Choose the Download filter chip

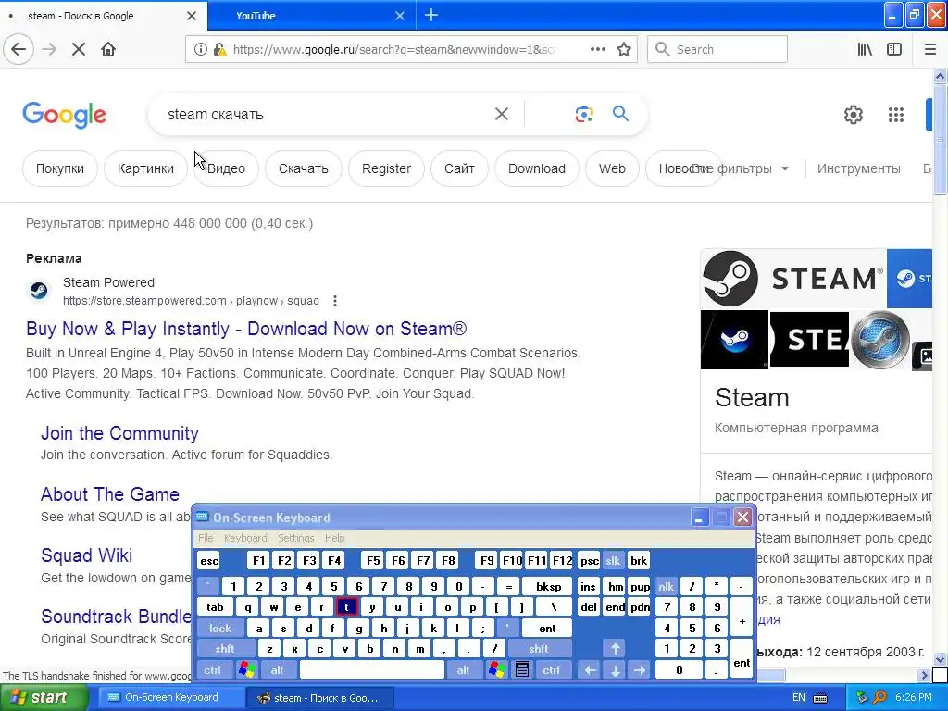537,168
